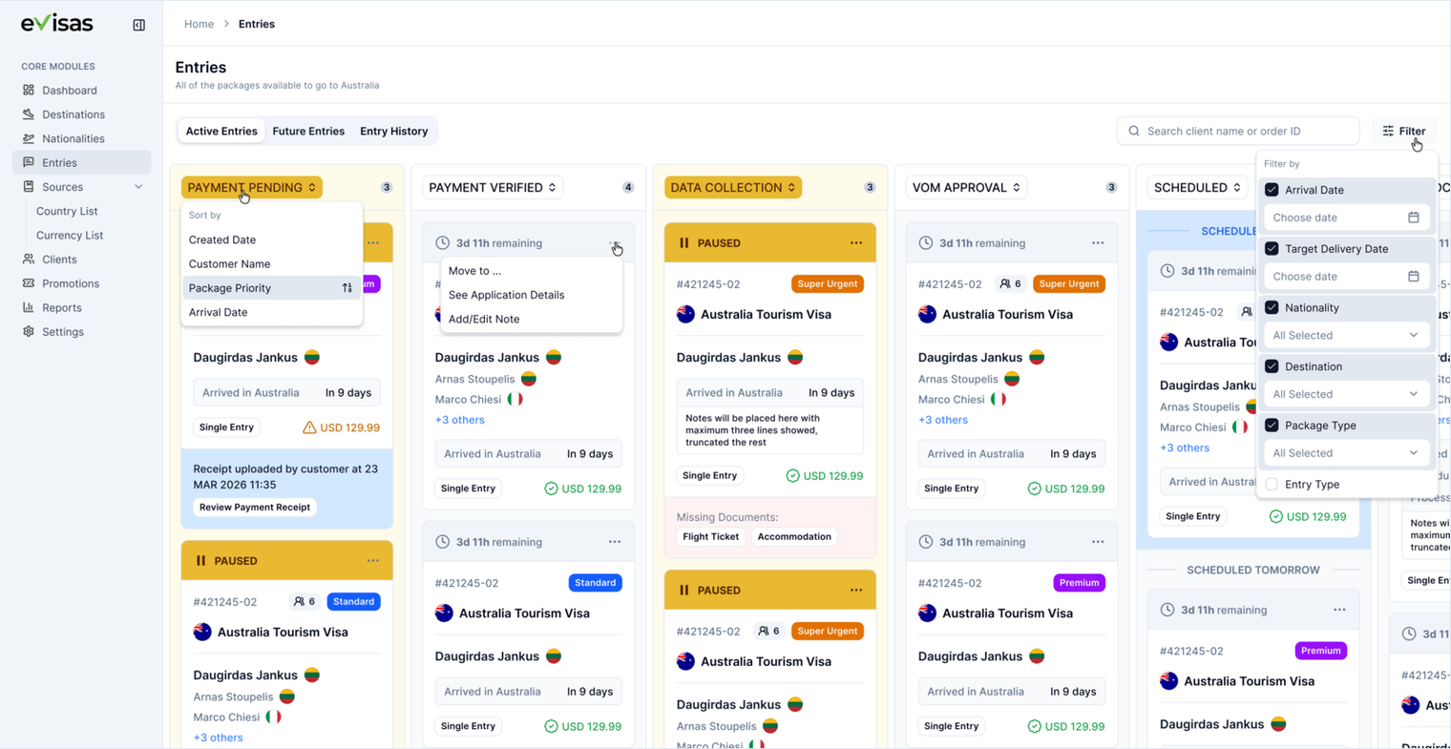Click the search magnifier icon
Viewport: 1451px width, 749px height.
click(1134, 131)
